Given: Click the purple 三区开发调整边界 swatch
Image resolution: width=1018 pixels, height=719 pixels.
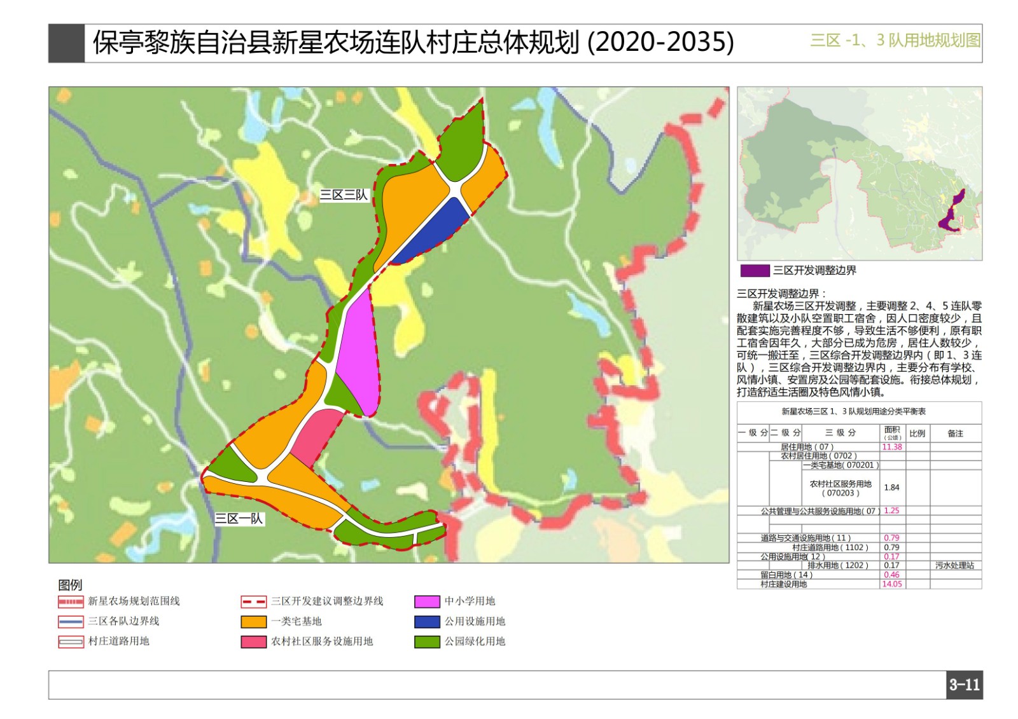Looking at the screenshot, I should click(755, 271).
